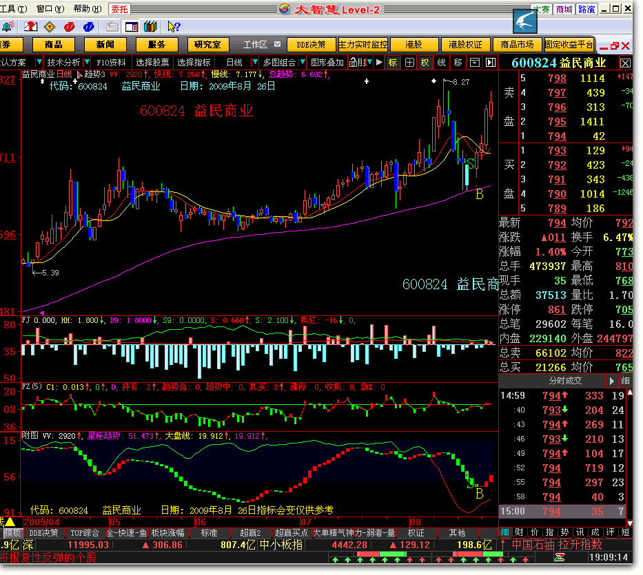The height and width of the screenshot is (575, 643).
Task: Click the red-green Z status bar icon
Action: (560, 557)
